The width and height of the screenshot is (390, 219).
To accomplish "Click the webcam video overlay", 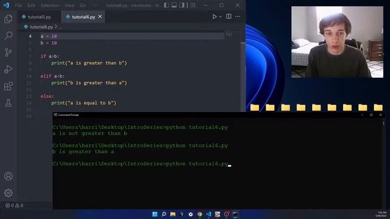I will [x=337, y=42].
